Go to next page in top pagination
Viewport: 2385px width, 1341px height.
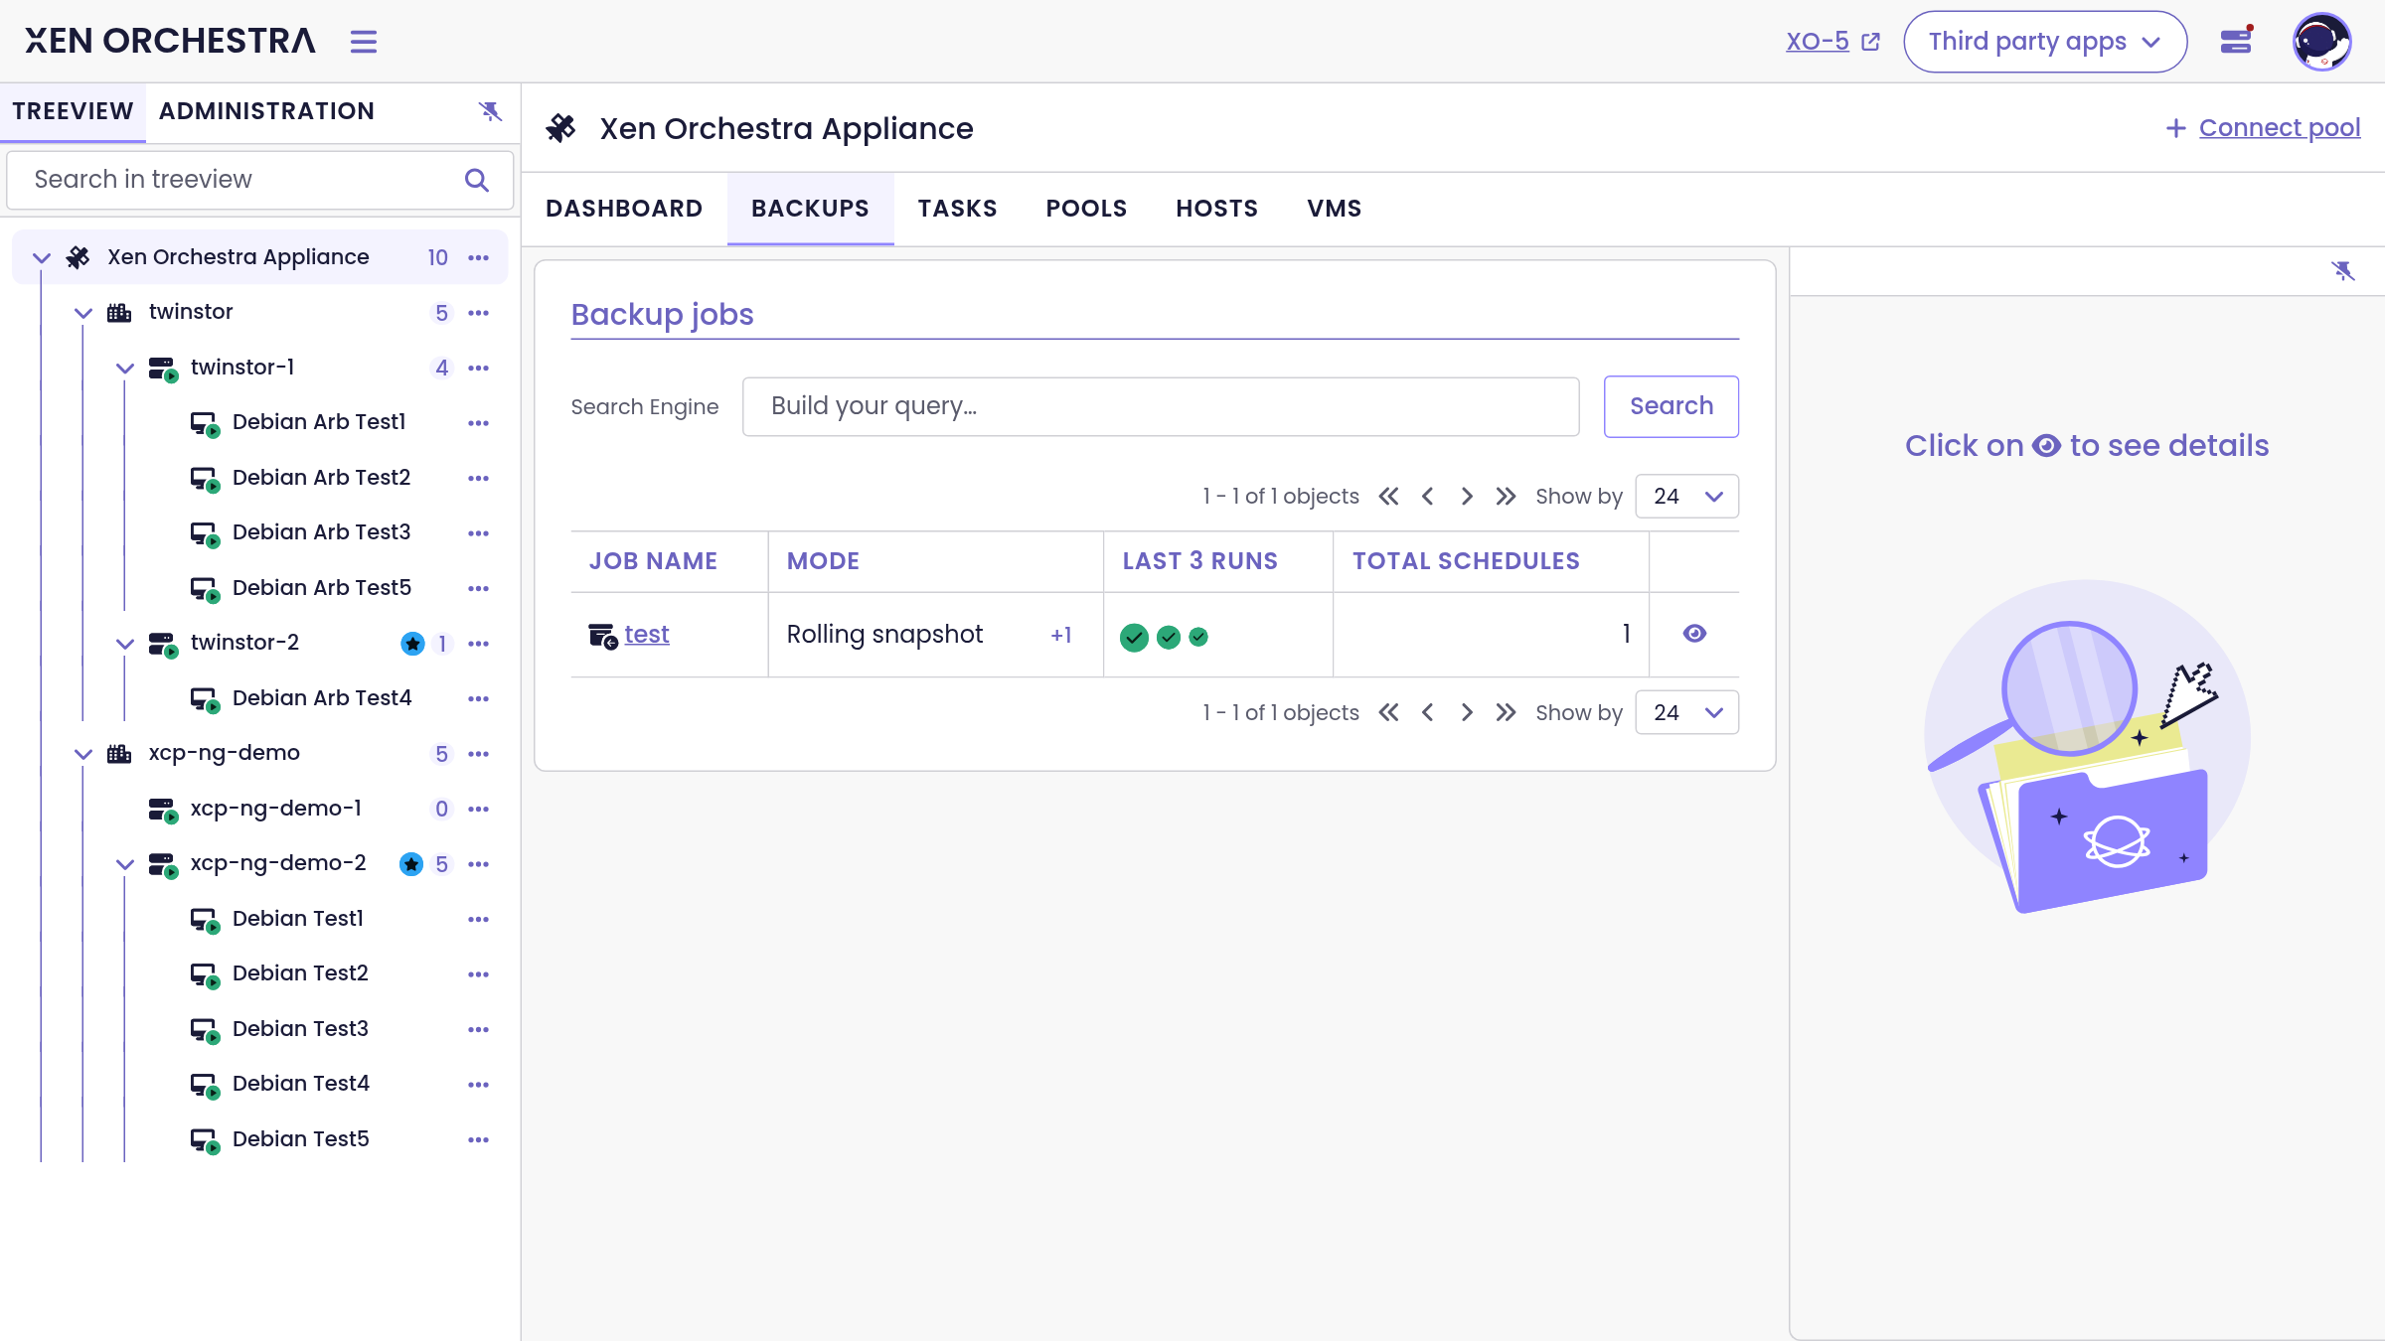1467,497
